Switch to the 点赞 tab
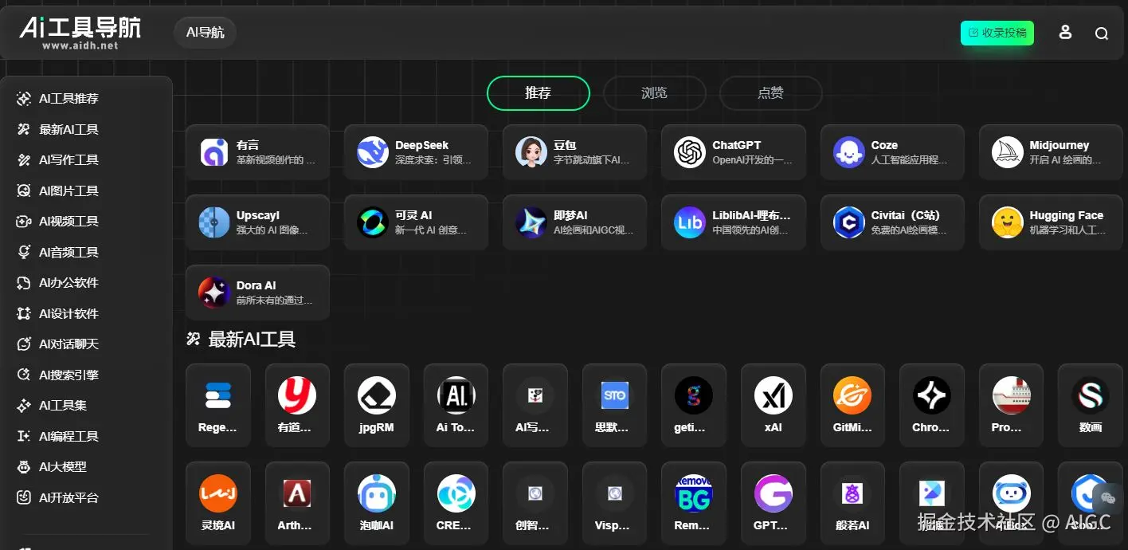 tap(771, 93)
